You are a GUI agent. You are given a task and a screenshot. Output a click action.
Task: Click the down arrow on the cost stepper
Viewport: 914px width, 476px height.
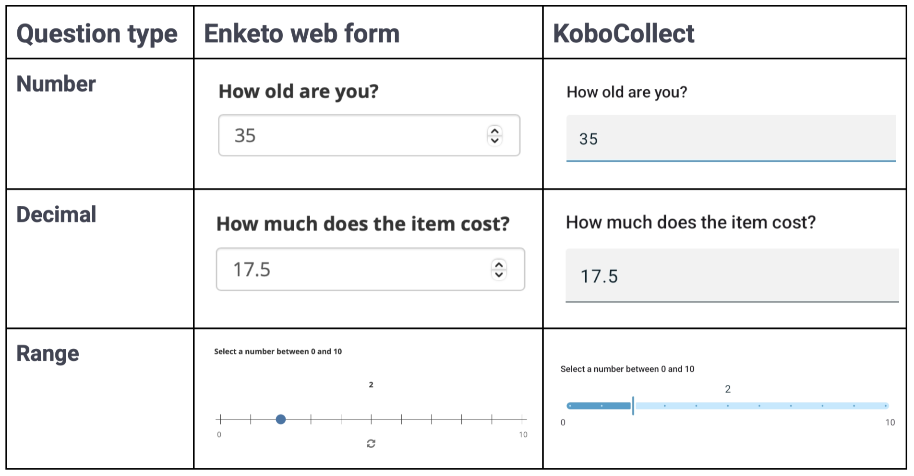point(499,274)
